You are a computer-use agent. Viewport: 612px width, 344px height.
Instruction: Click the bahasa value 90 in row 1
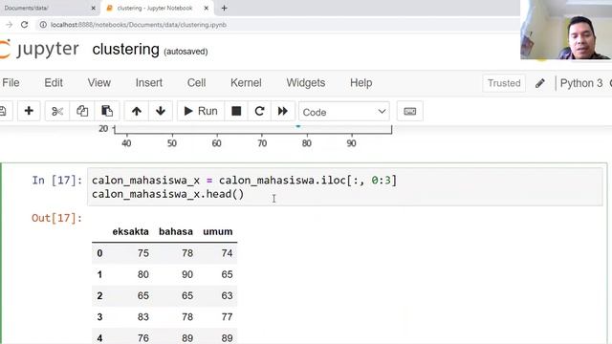click(187, 274)
